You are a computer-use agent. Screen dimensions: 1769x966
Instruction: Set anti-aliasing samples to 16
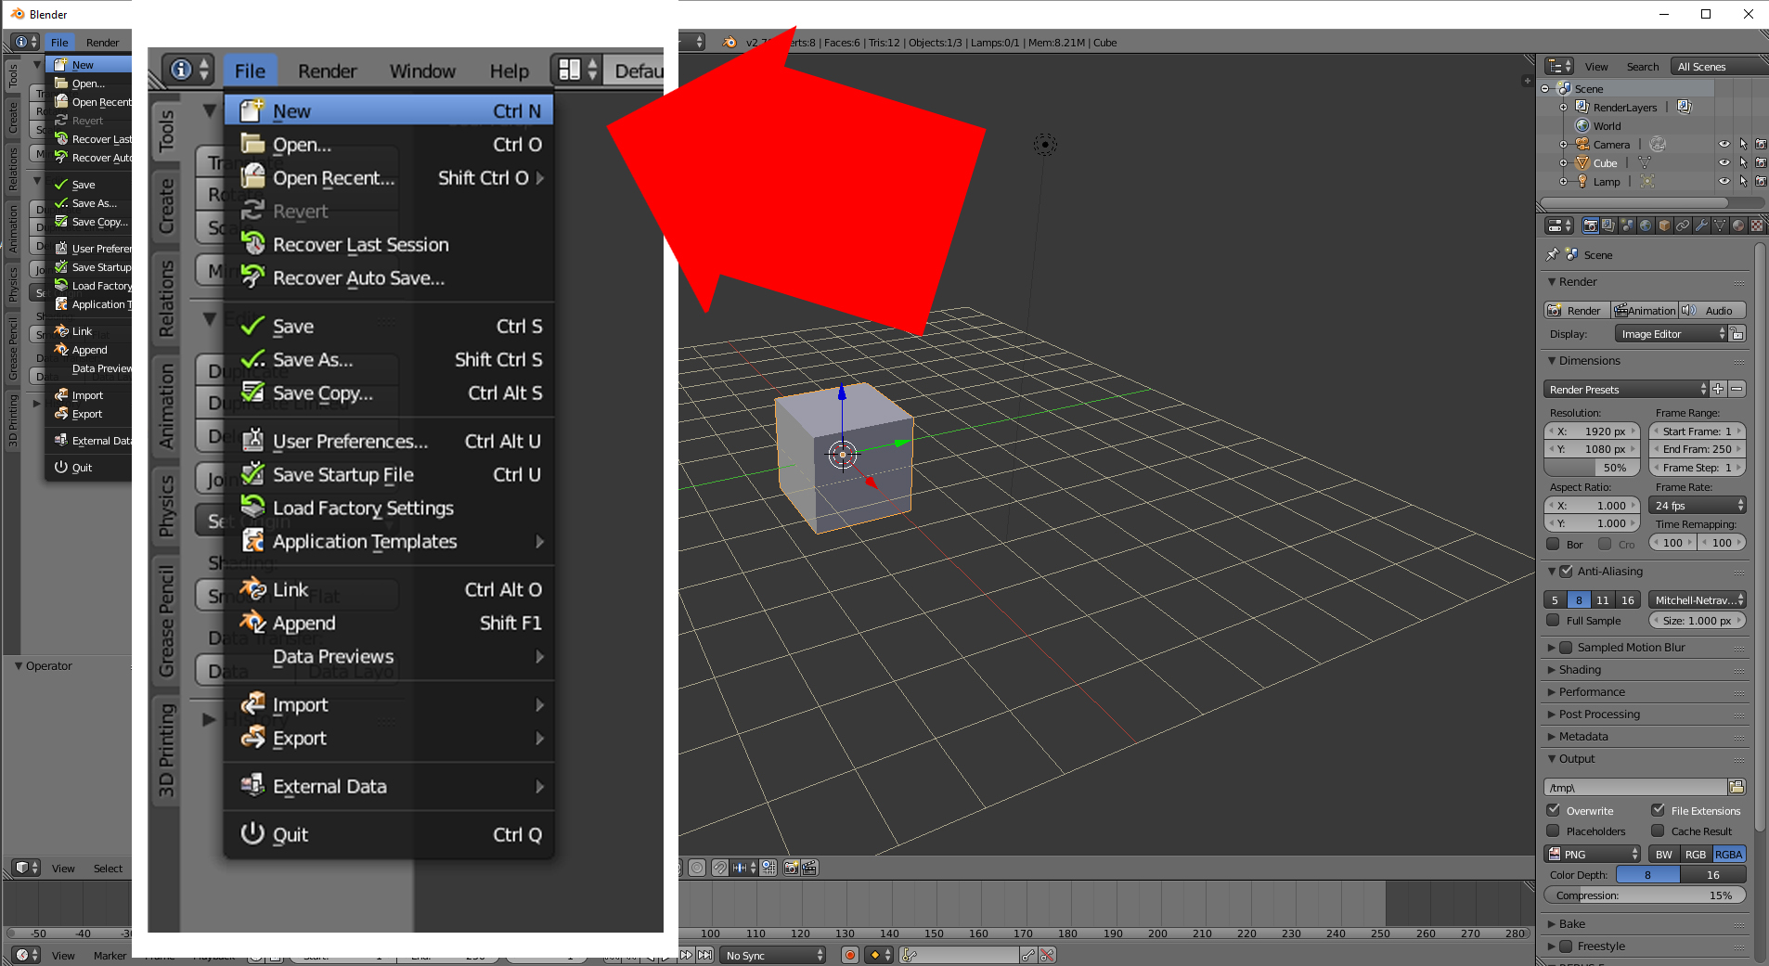click(x=1628, y=599)
